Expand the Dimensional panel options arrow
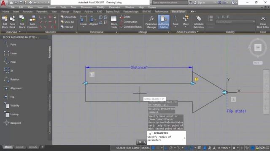Image resolution: width=270 pixels, height=151 pixels. 116,32
